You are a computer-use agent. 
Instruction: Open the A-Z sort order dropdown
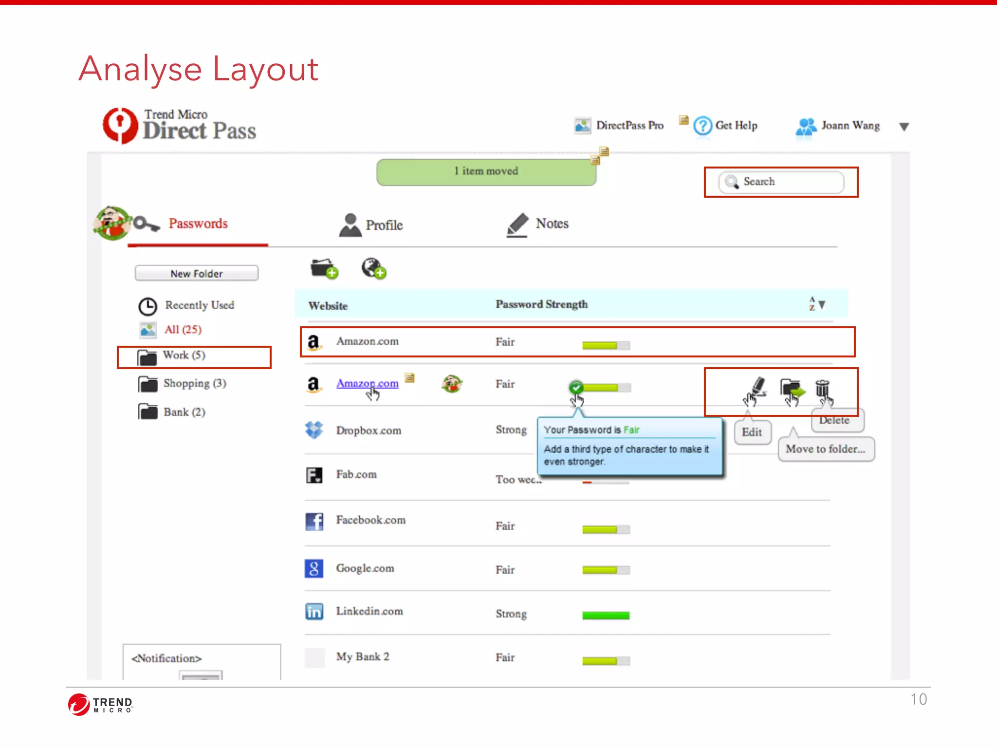click(x=817, y=304)
